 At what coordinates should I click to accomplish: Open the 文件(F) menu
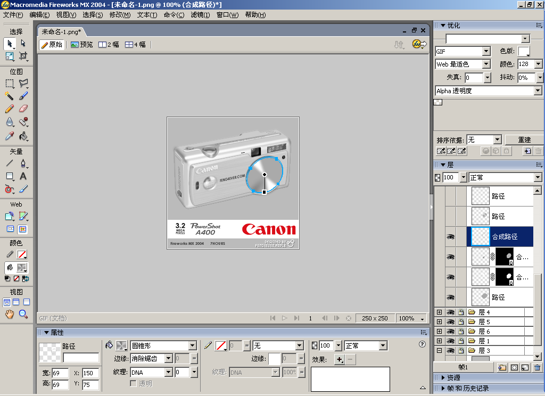point(13,14)
